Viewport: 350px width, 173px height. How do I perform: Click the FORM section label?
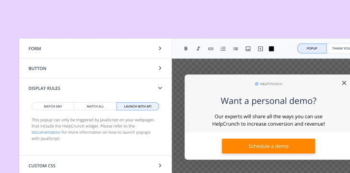click(35, 48)
